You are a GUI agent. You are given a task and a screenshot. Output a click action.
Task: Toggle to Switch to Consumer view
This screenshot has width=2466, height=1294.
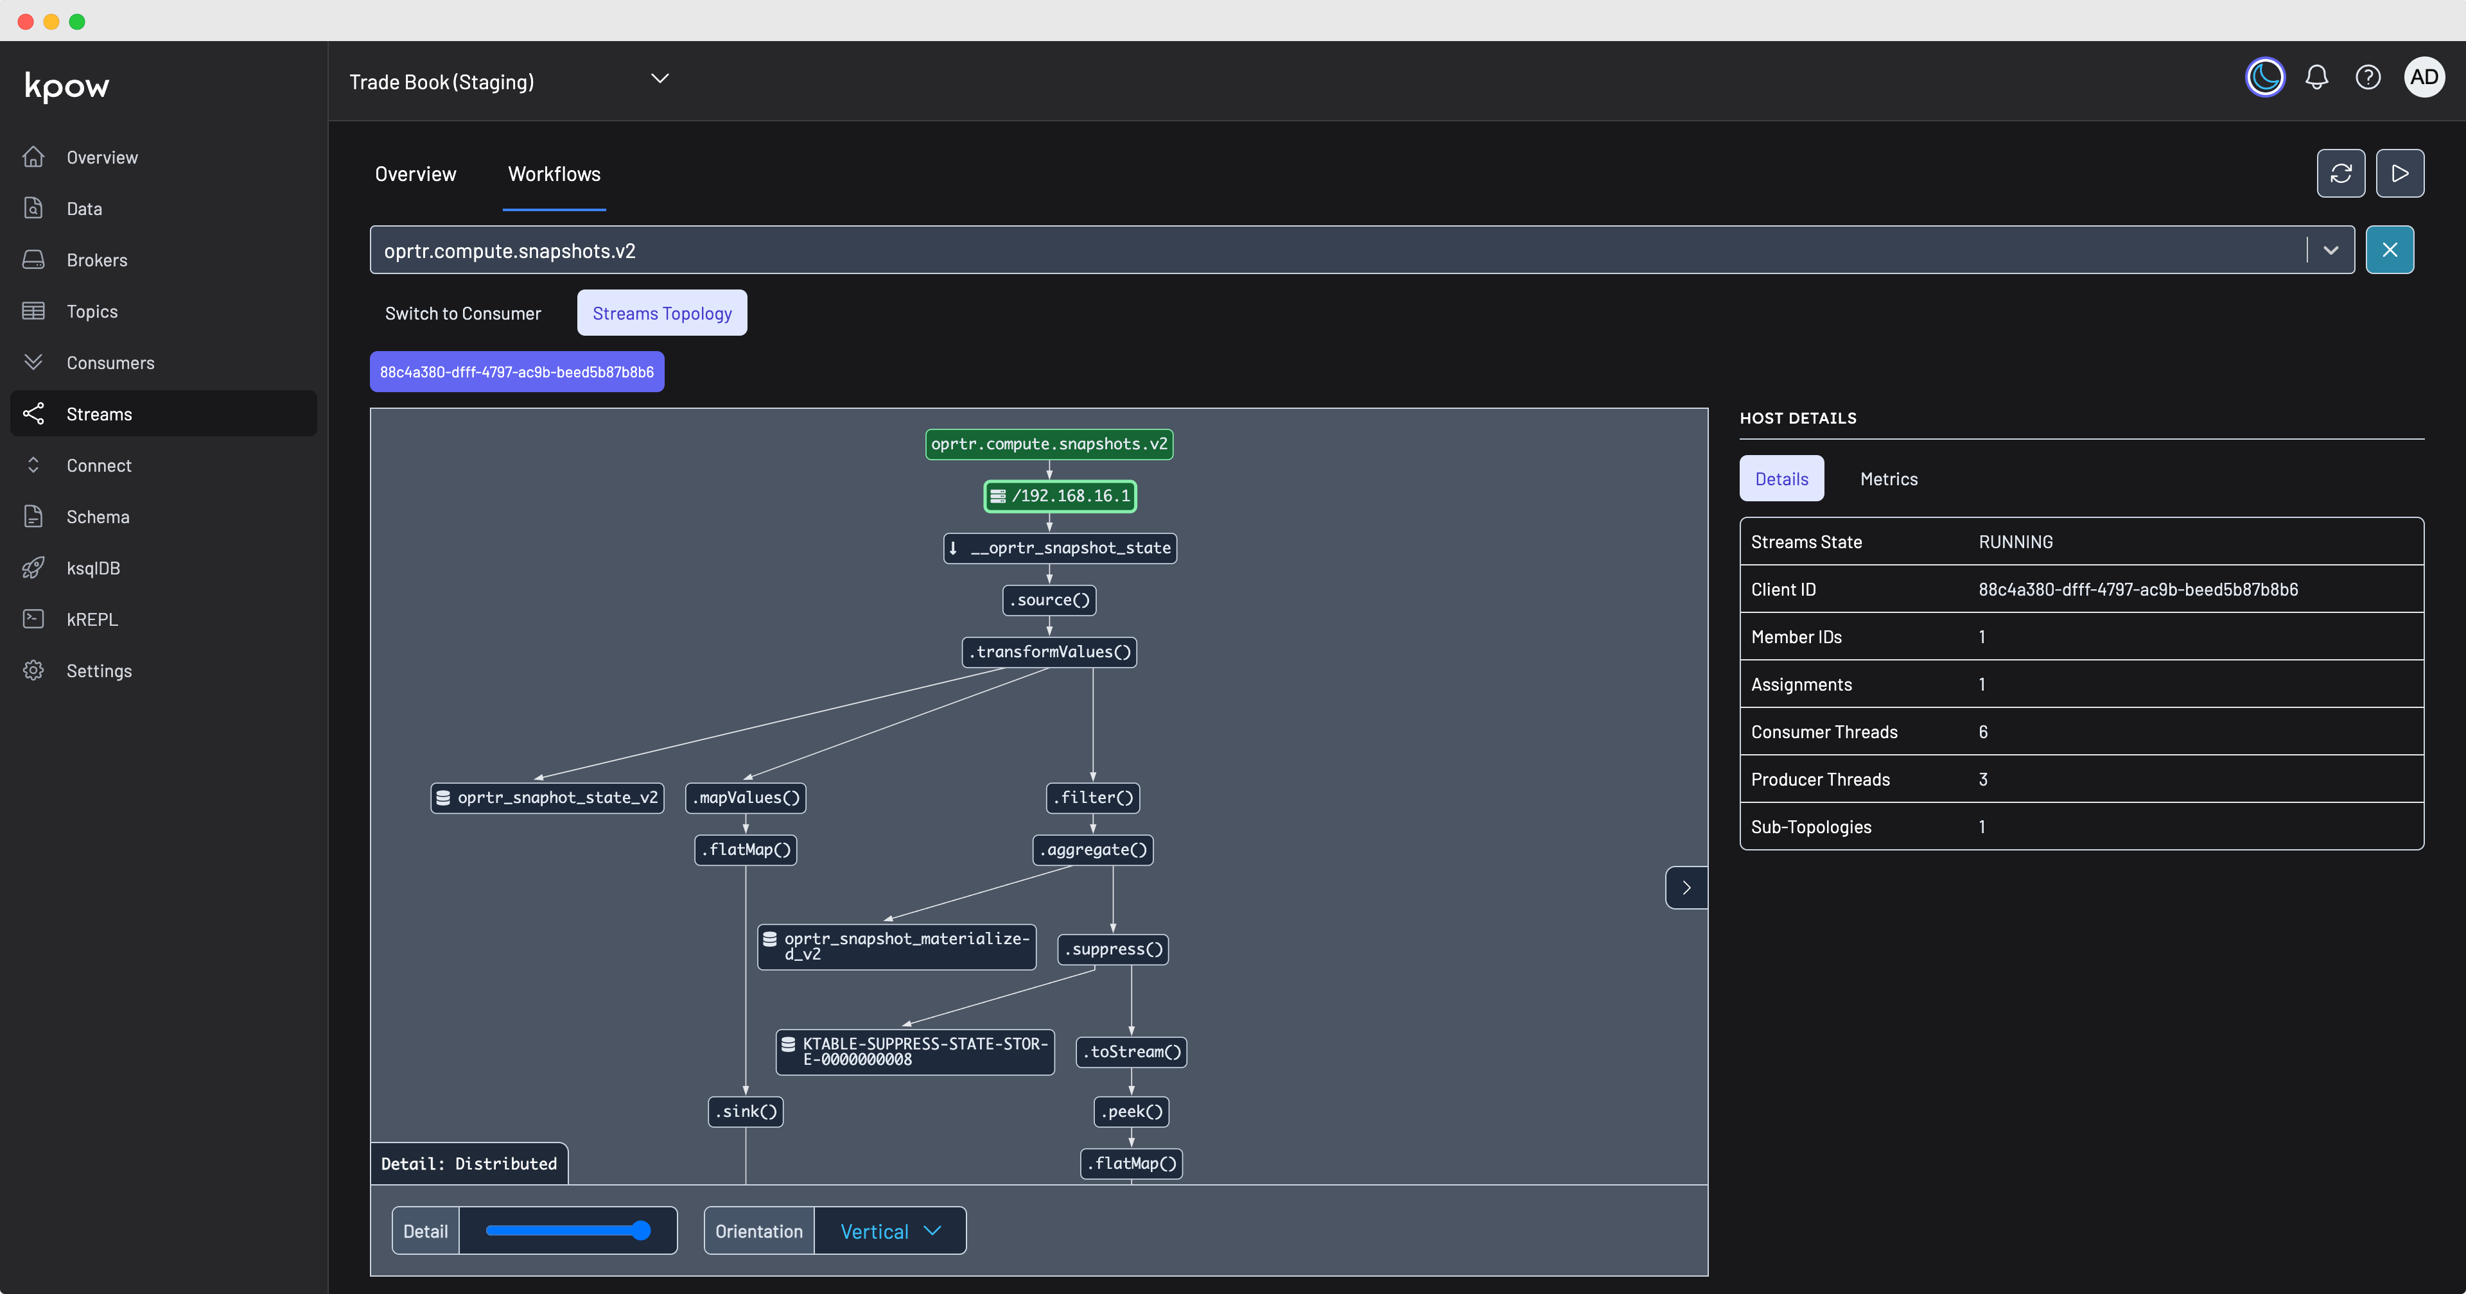pyautogui.click(x=463, y=313)
